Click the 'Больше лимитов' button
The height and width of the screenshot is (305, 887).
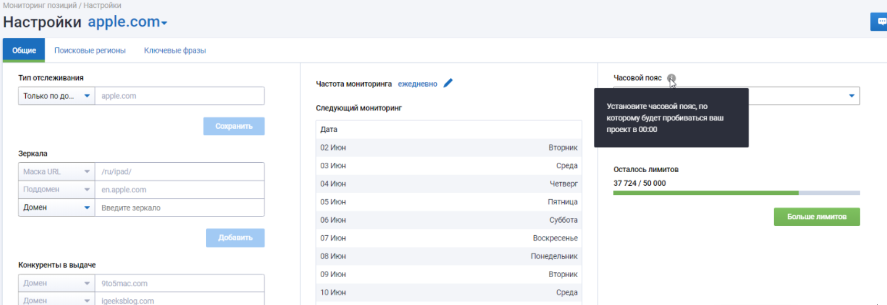coord(817,217)
